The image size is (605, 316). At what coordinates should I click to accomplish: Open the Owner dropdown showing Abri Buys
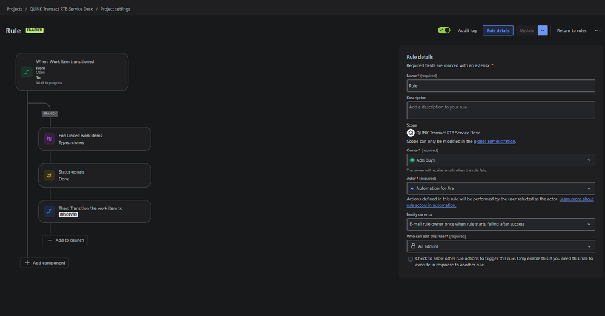click(501, 160)
